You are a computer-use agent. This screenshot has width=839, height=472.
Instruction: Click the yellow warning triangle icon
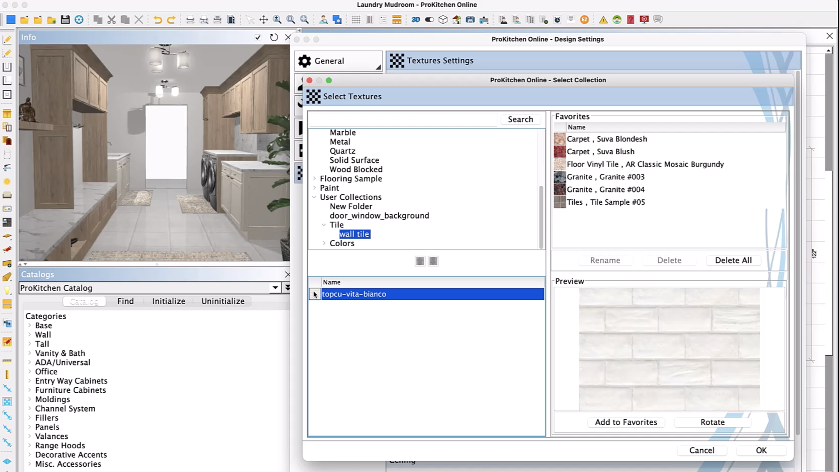pos(603,20)
